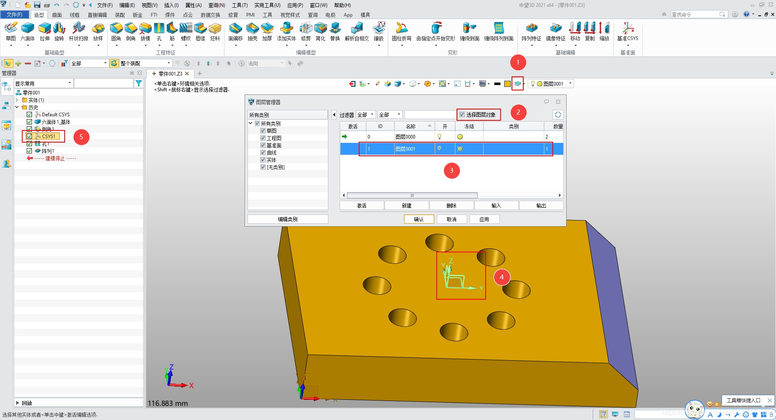Choose the 缩放 scale tool

tap(604, 31)
